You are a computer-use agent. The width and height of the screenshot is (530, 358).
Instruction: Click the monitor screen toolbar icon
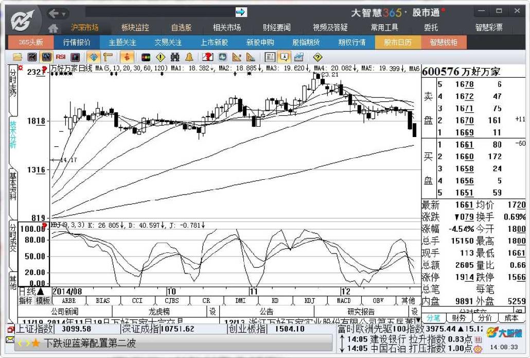tap(223, 57)
